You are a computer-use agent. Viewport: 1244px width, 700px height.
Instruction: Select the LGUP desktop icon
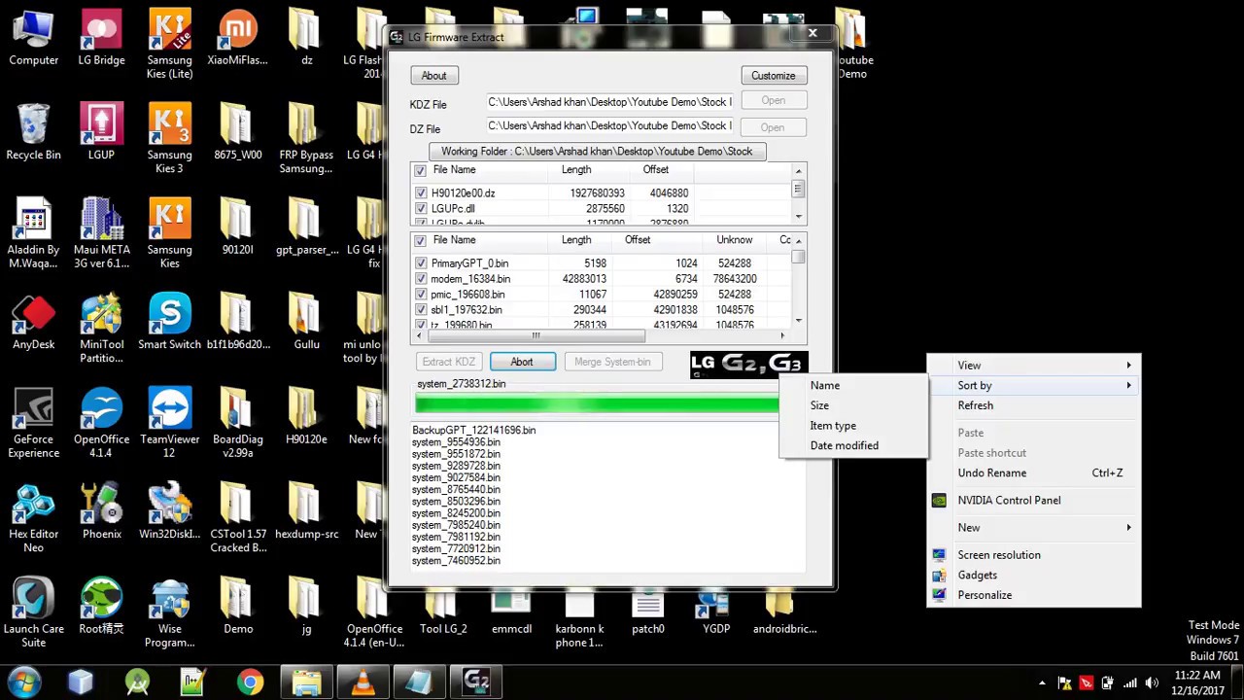coord(101,133)
